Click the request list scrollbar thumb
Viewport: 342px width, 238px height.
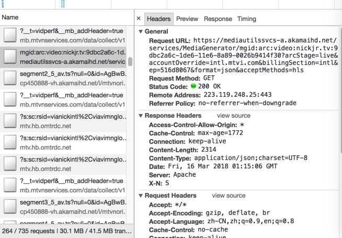coord(130,62)
